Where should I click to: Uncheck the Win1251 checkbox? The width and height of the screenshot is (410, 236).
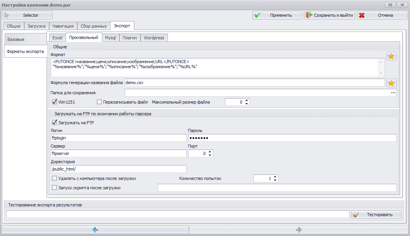54,102
